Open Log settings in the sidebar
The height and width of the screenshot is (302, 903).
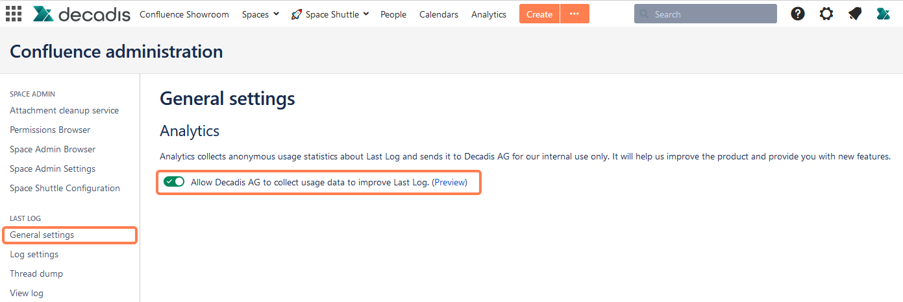click(x=34, y=254)
